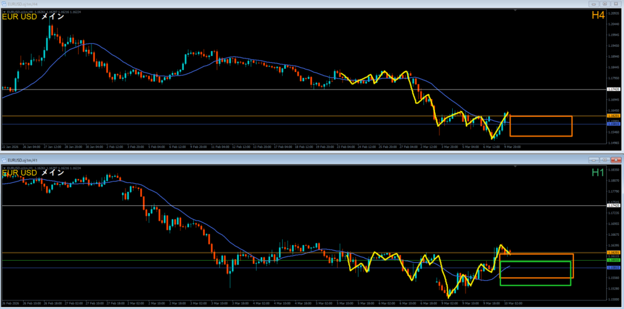
Task: Click the white 1.17420 price label in H4 chart
Action: (x=614, y=90)
